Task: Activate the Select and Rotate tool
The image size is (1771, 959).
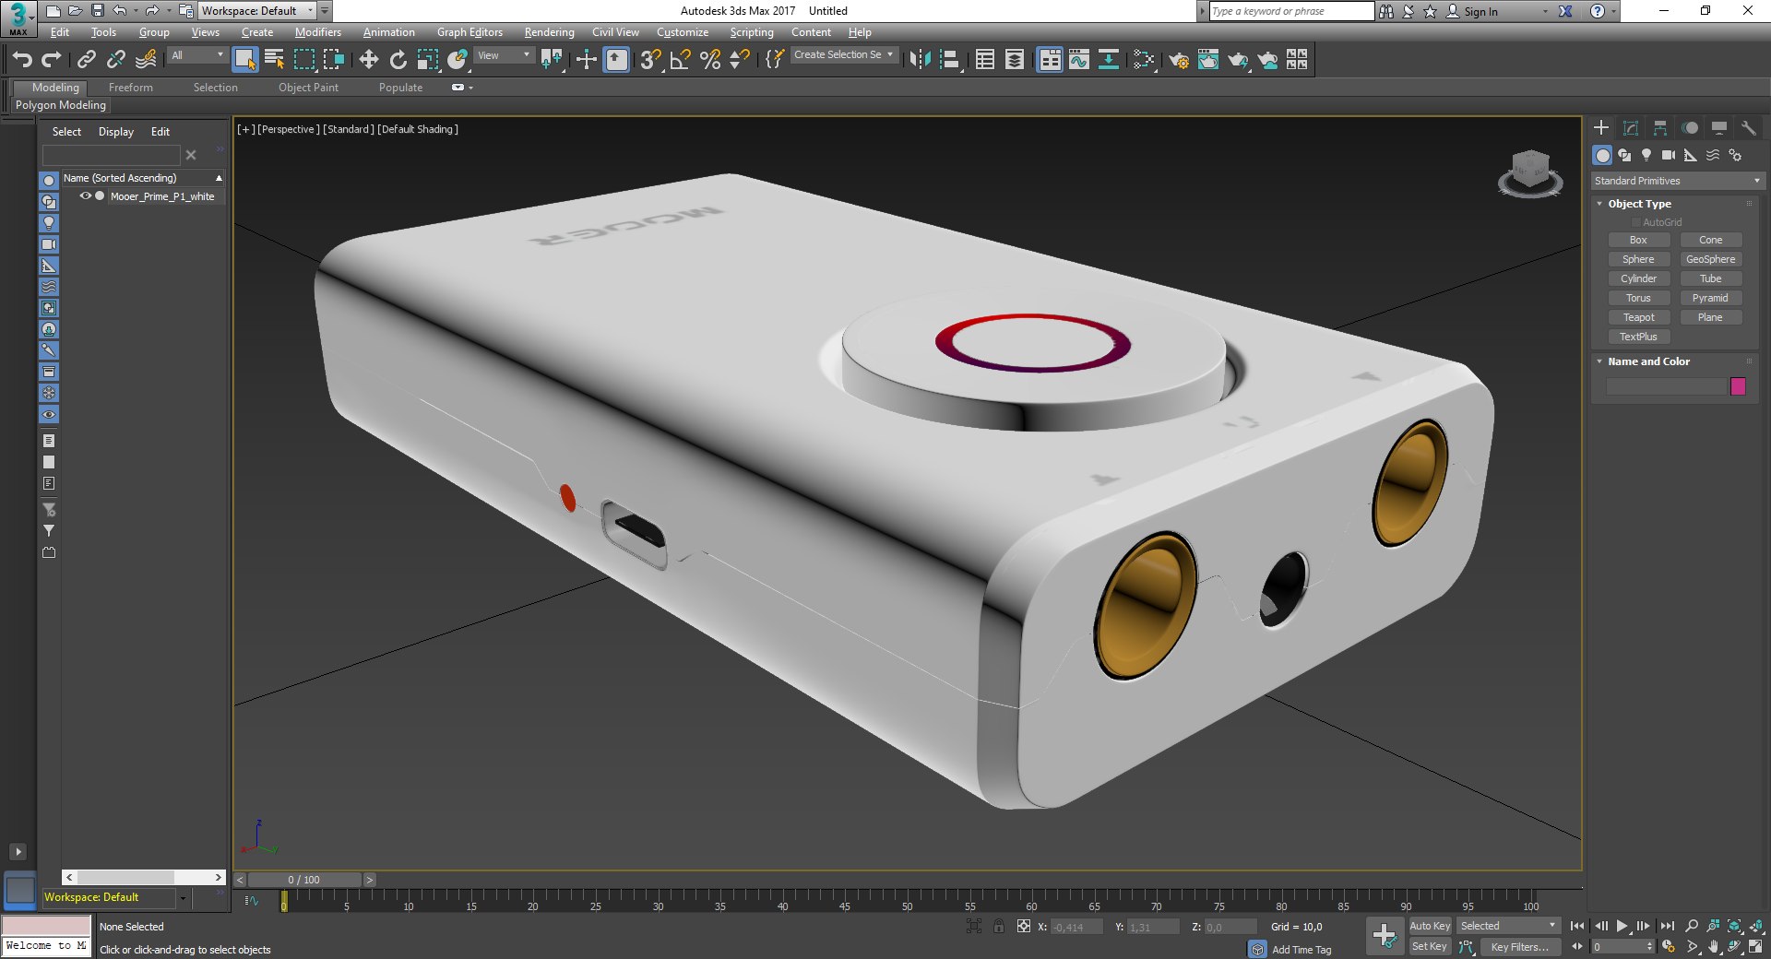Action: click(398, 60)
